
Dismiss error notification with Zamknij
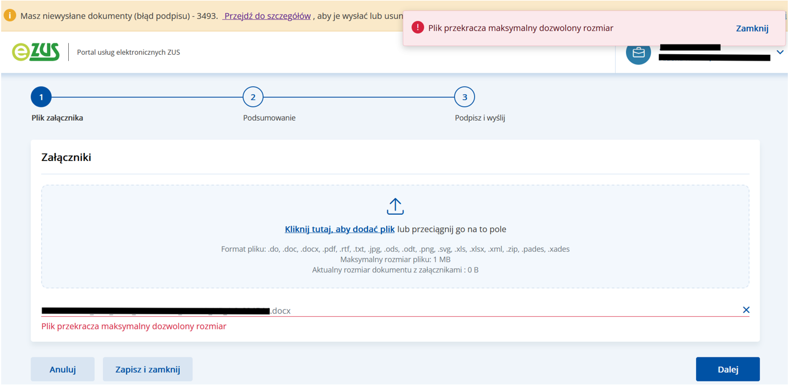[x=751, y=28]
